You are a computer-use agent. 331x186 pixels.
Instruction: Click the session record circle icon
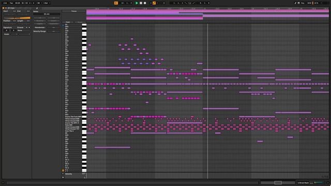(x=164, y=3)
